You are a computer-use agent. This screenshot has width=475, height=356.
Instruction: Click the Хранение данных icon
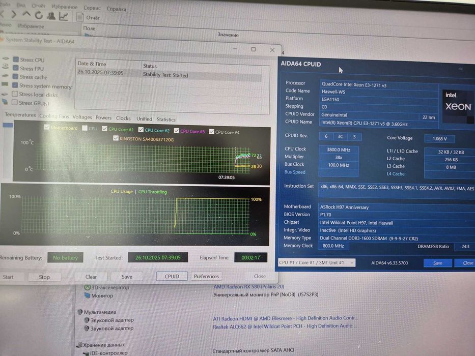coord(79,344)
